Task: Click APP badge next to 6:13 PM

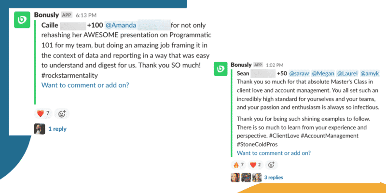Action: [66, 14]
